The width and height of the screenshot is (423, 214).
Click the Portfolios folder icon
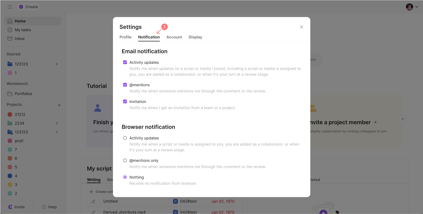pos(10,94)
